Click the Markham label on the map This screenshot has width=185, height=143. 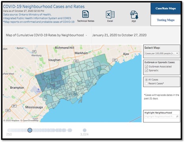click(81, 53)
